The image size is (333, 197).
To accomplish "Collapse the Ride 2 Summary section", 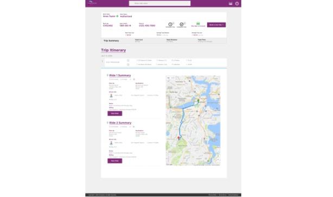I will (107, 123).
